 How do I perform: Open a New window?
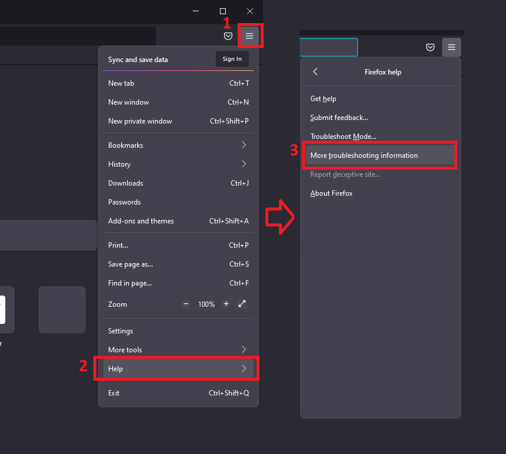(179, 102)
